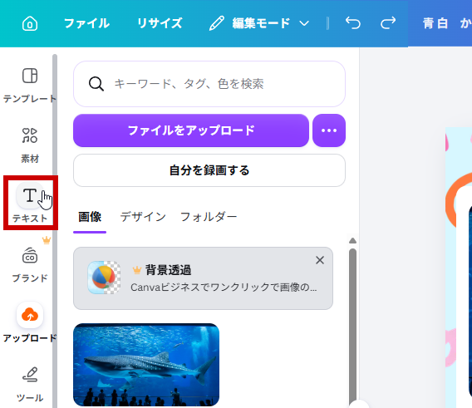
Task: Click ファイルをアップロード button
Action: click(x=191, y=130)
